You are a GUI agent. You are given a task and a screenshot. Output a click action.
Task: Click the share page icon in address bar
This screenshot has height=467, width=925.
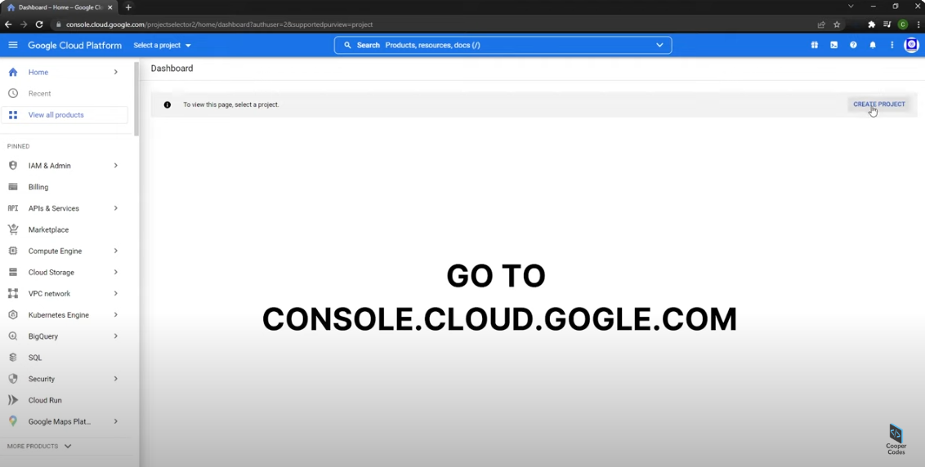[821, 24]
